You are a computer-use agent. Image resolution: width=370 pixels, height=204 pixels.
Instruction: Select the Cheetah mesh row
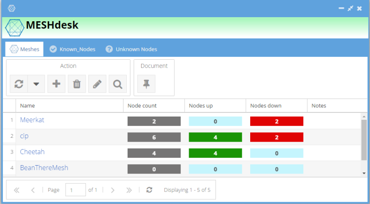point(182,153)
